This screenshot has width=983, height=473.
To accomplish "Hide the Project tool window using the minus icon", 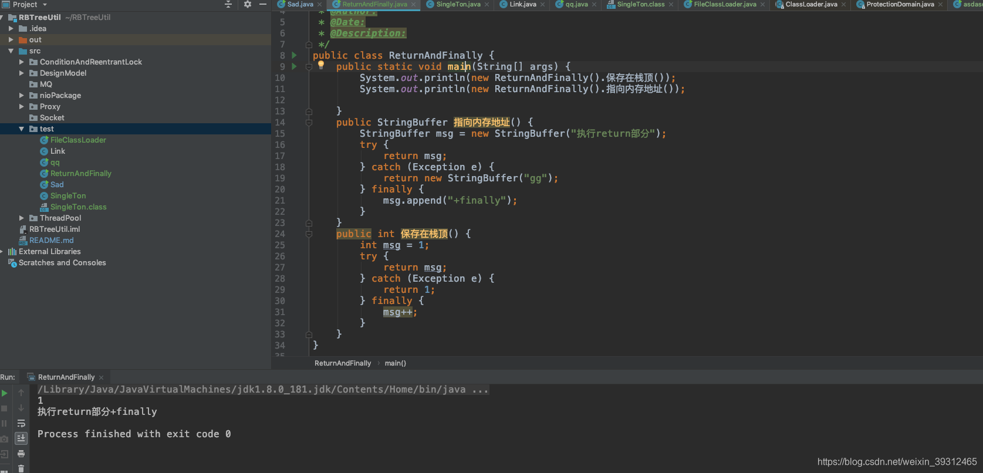I will (263, 4).
